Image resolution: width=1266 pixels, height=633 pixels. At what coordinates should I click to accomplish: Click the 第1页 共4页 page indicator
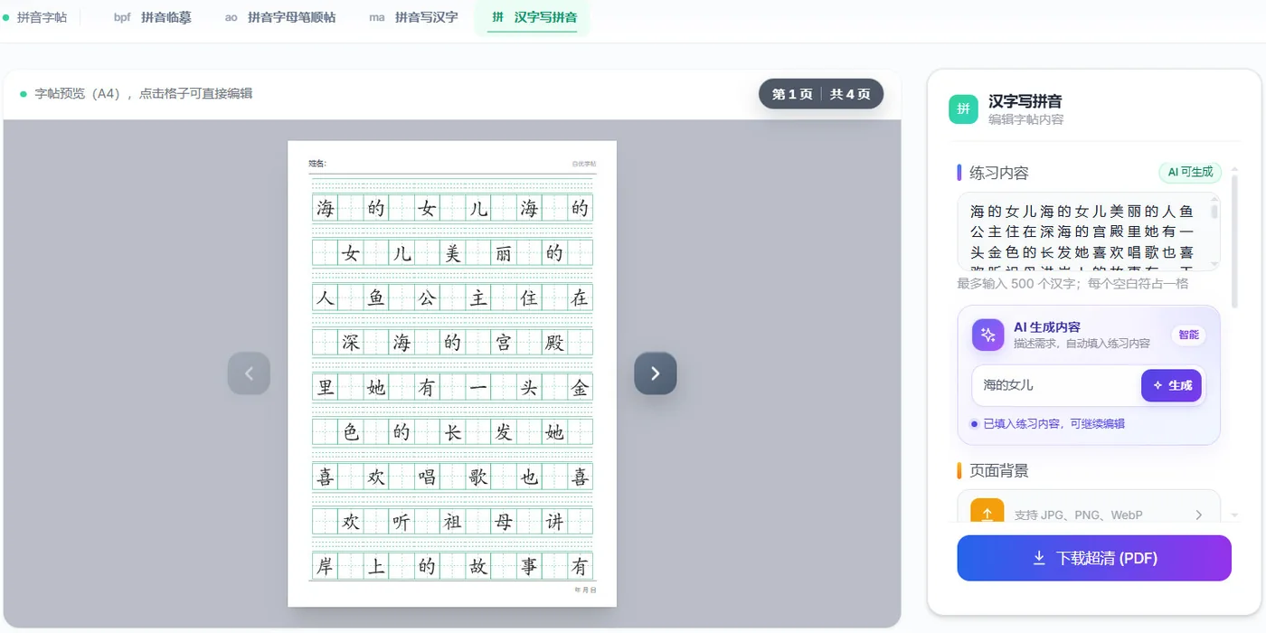click(821, 94)
